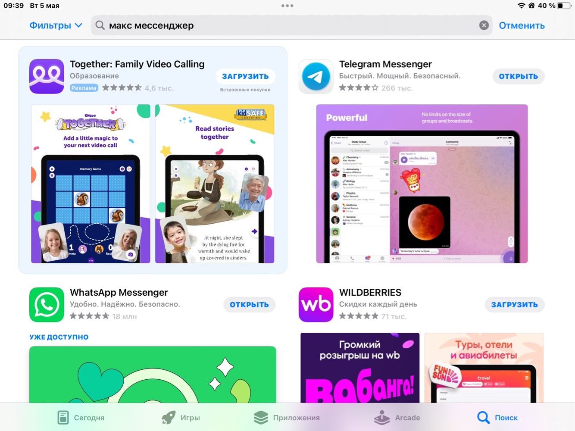View Together 'Read stories together' screenshot
Image resolution: width=575 pixels, height=431 pixels.
(215, 184)
